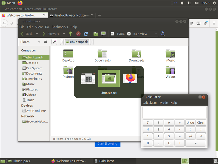This screenshot has width=218, height=164.
Task: Stop loading with red X icon
Action: tap(78, 34)
